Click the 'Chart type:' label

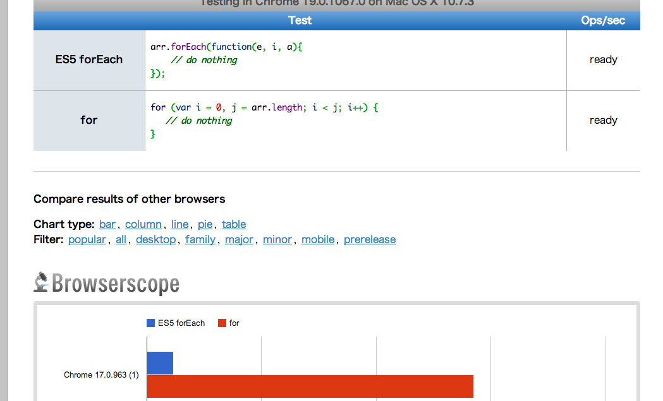click(64, 224)
